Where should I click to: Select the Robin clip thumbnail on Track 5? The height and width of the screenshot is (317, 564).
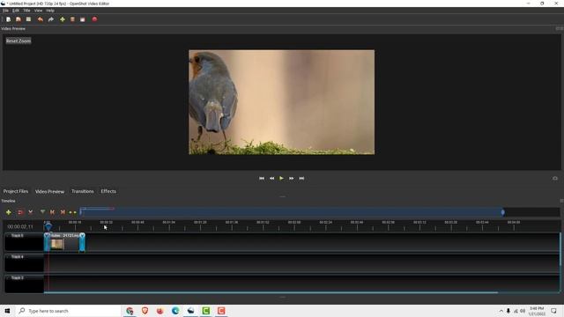[57, 244]
